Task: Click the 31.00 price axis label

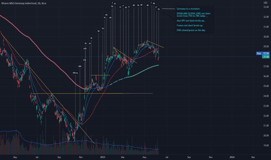Action: point(266,27)
